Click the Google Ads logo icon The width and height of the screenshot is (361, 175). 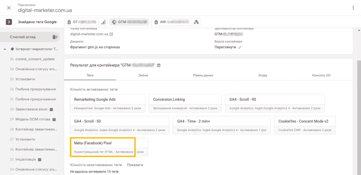click(x=196, y=22)
